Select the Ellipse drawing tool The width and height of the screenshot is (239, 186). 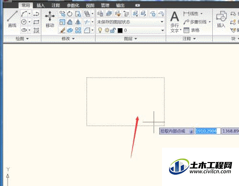24,30
